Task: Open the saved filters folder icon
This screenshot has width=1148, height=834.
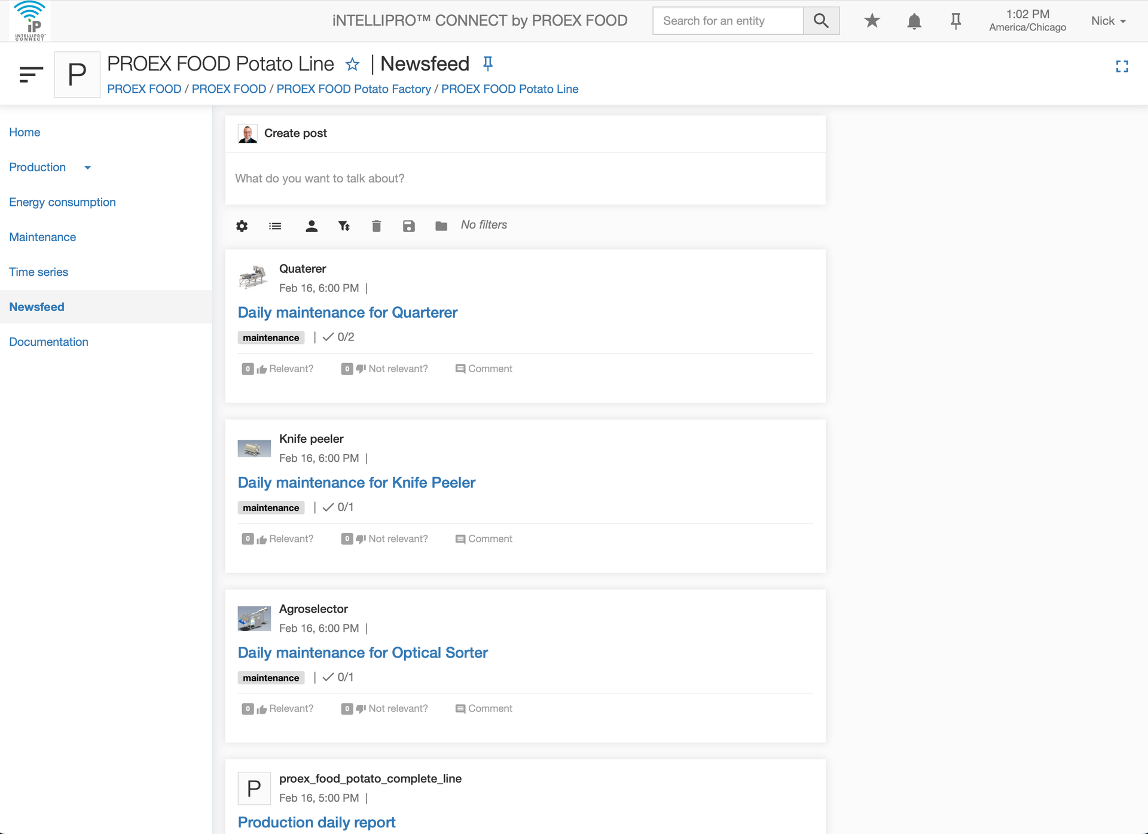Action: click(441, 226)
